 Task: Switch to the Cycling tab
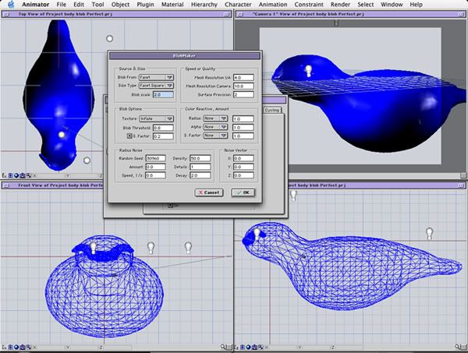(x=271, y=111)
